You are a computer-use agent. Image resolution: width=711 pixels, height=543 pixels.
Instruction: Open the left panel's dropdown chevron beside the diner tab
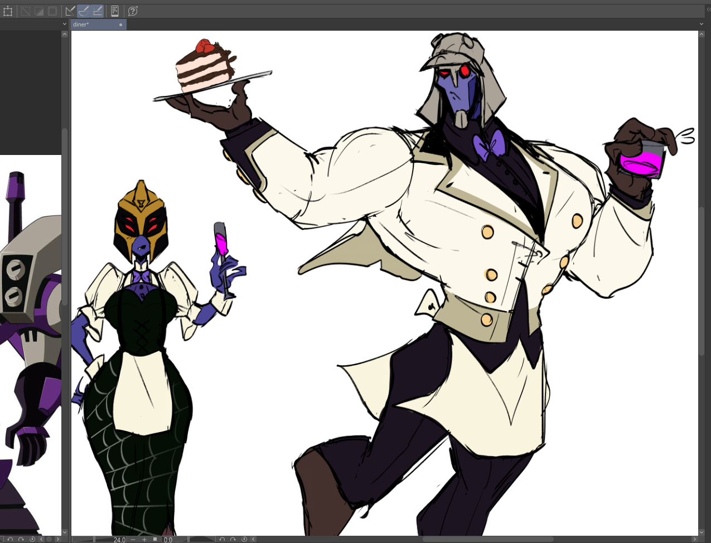65,25
